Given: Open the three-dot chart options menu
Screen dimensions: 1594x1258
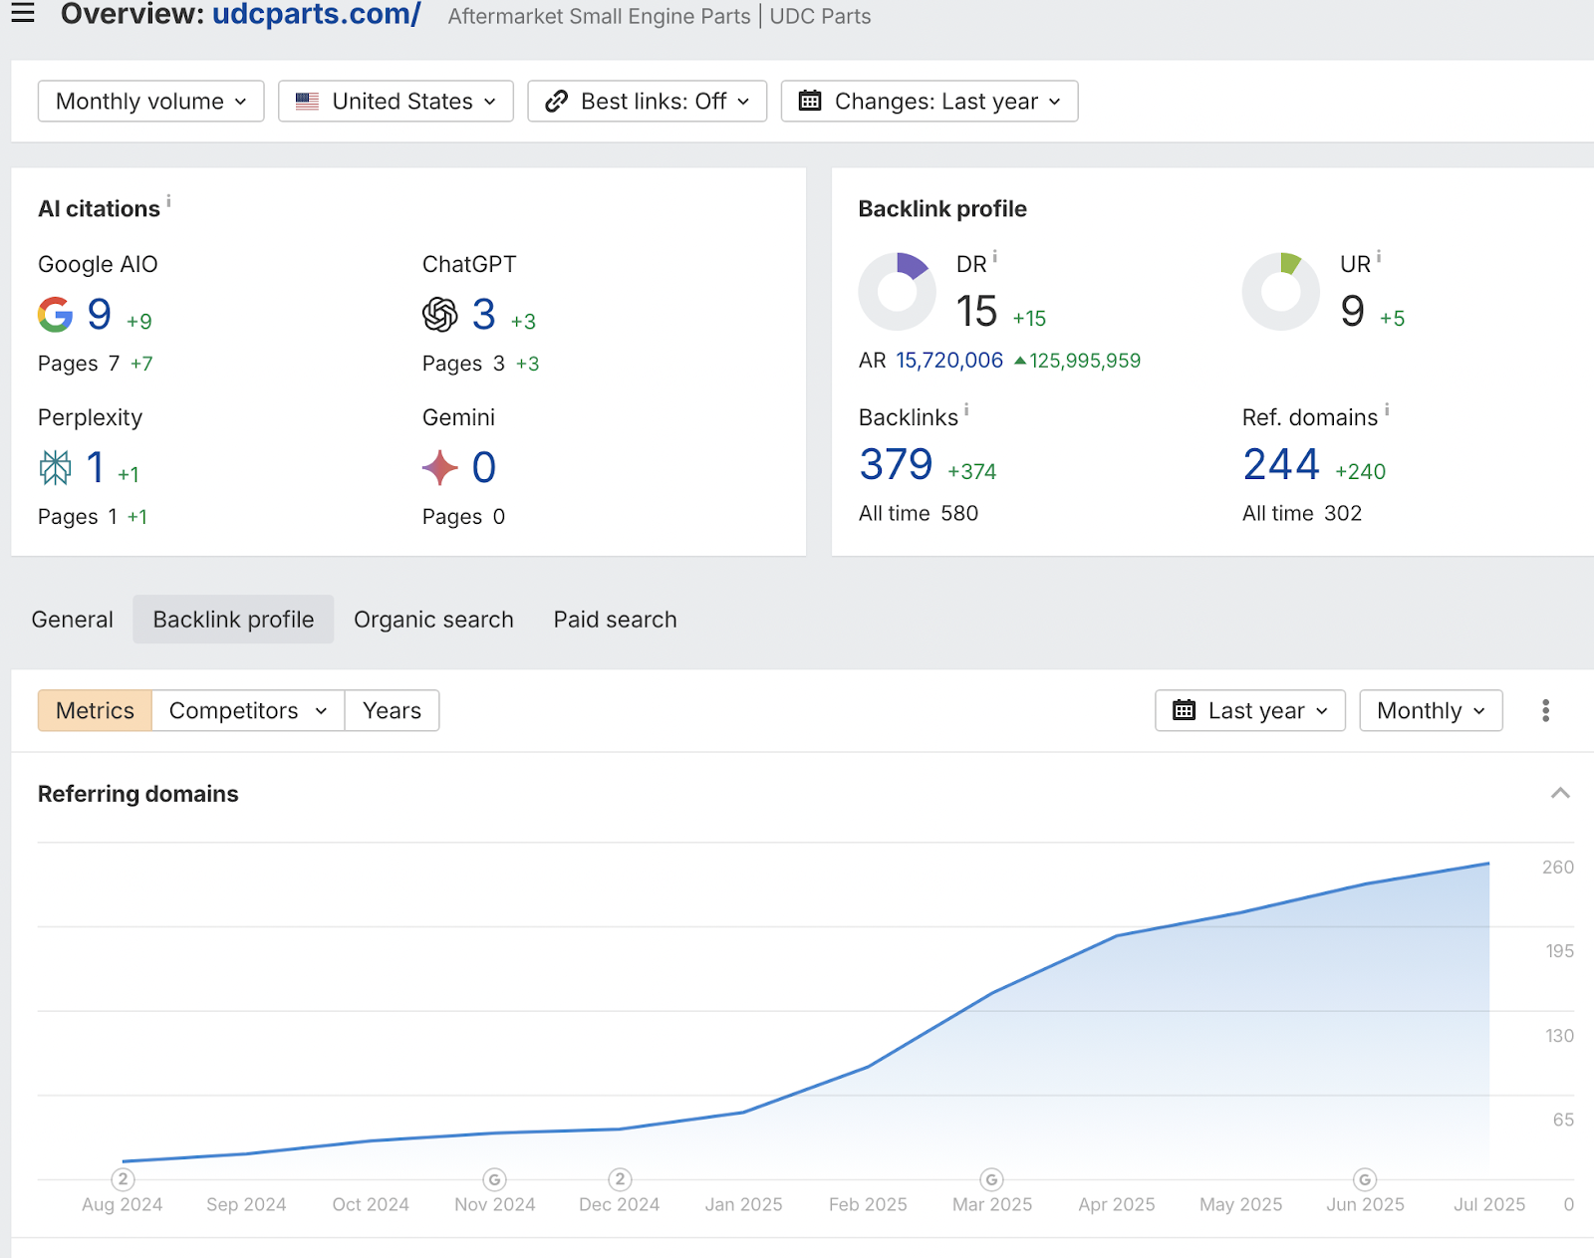Looking at the screenshot, I should point(1545,710).
